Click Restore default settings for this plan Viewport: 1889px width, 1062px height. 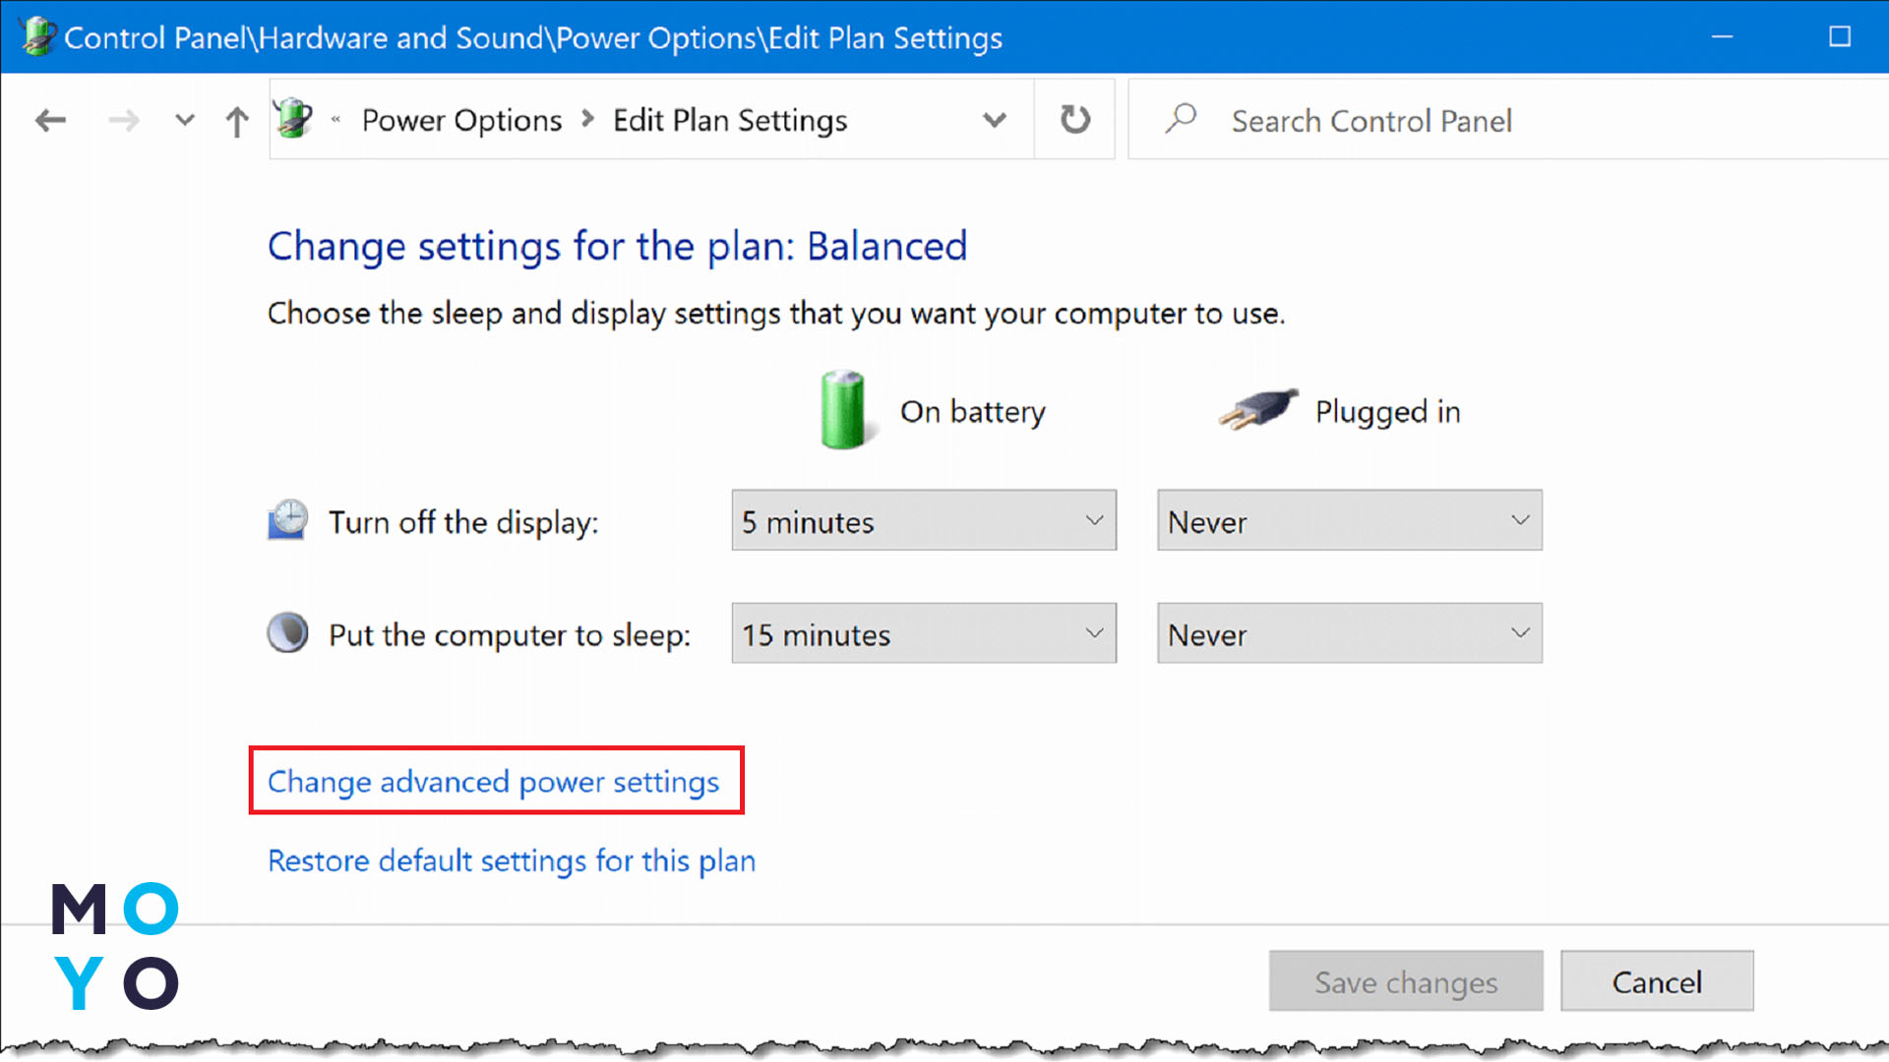(x=512, y=860)
